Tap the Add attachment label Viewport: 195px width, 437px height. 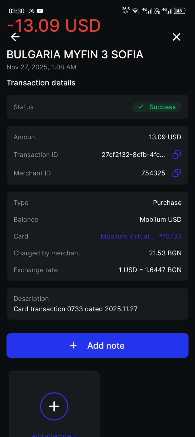tap(54, 435)
